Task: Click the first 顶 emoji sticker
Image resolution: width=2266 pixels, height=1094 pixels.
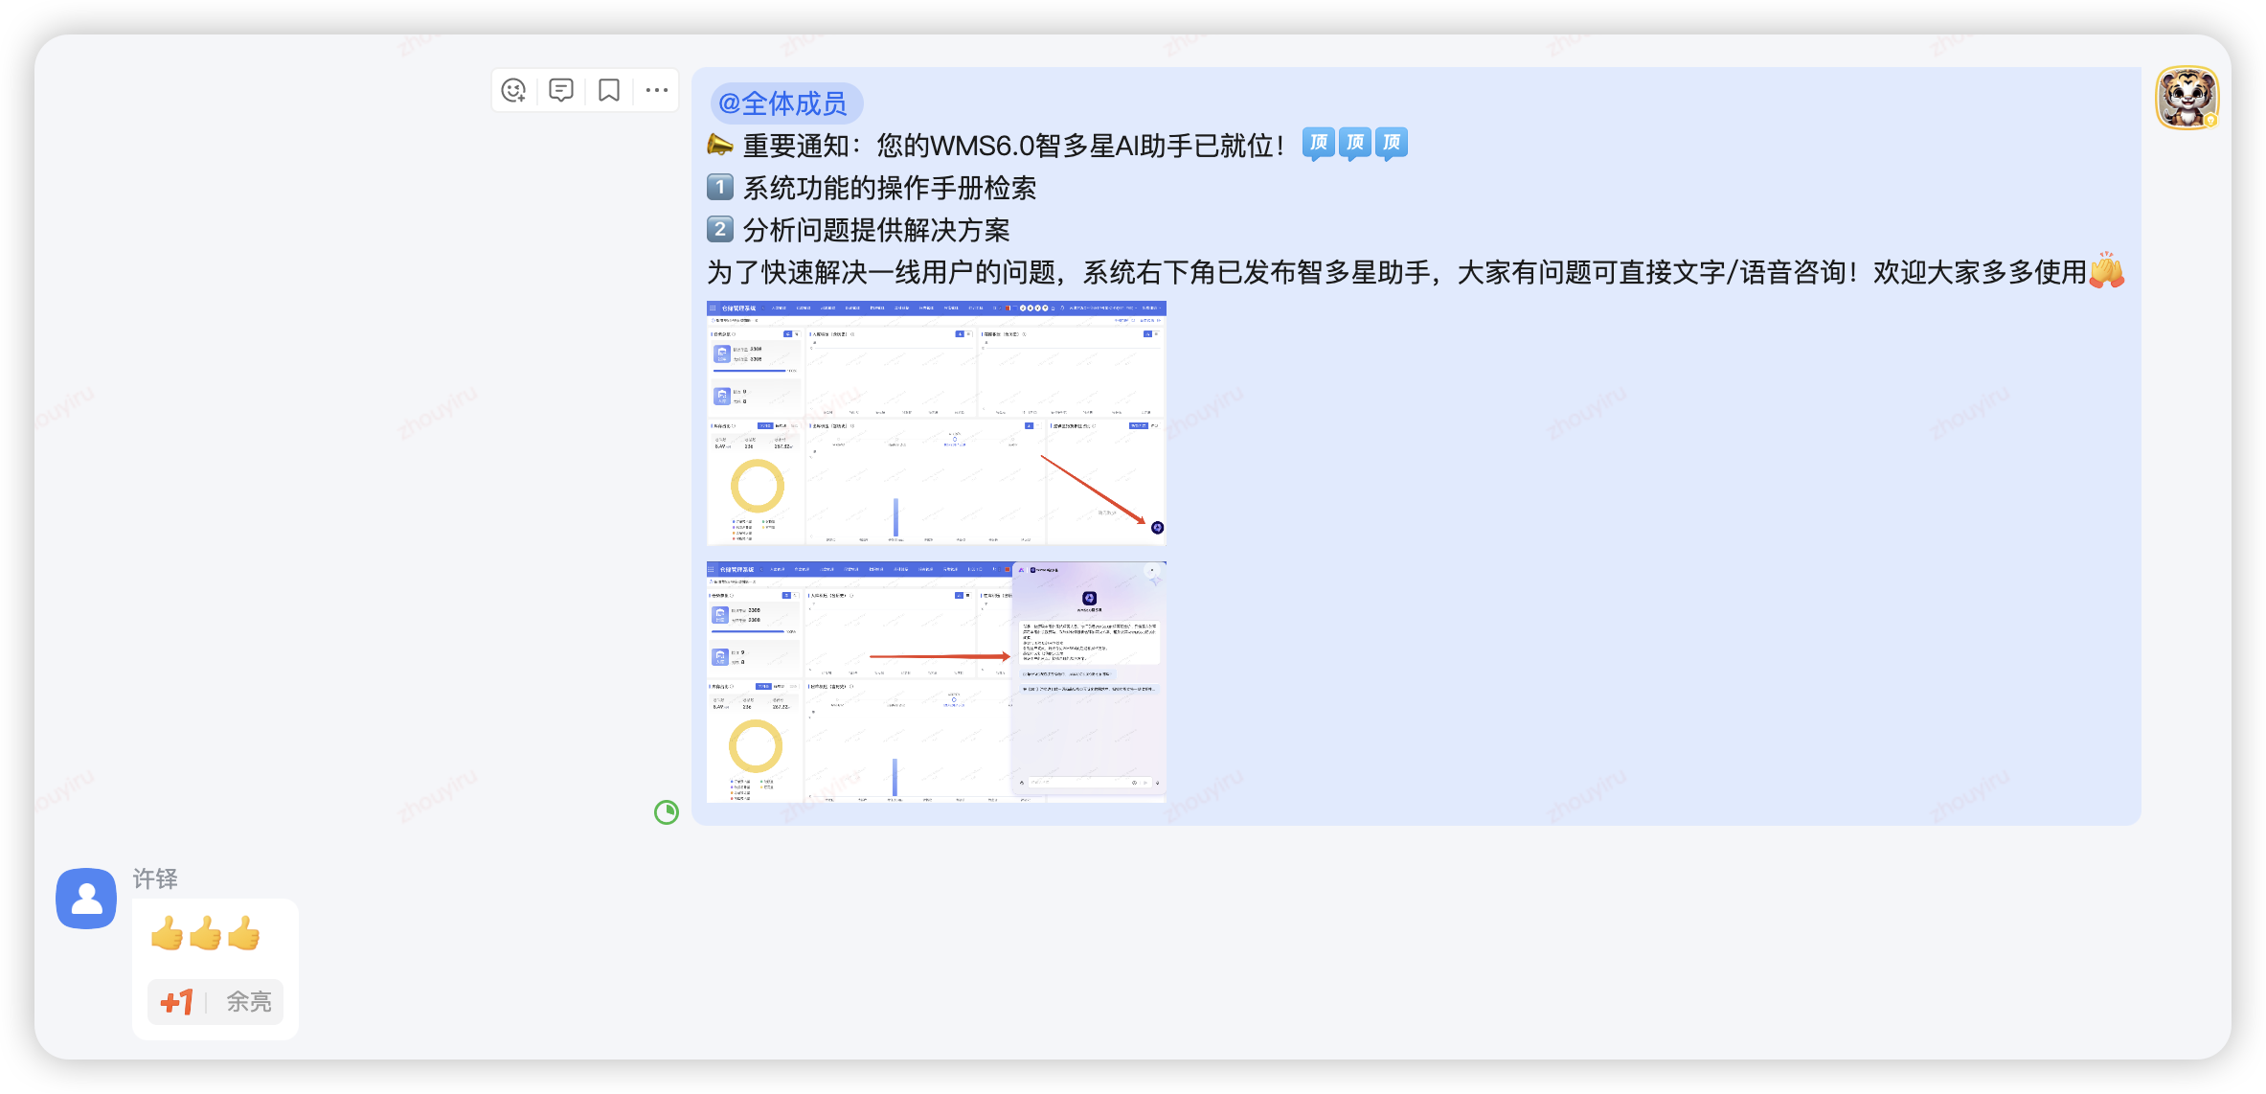Action: [1319, 144]
